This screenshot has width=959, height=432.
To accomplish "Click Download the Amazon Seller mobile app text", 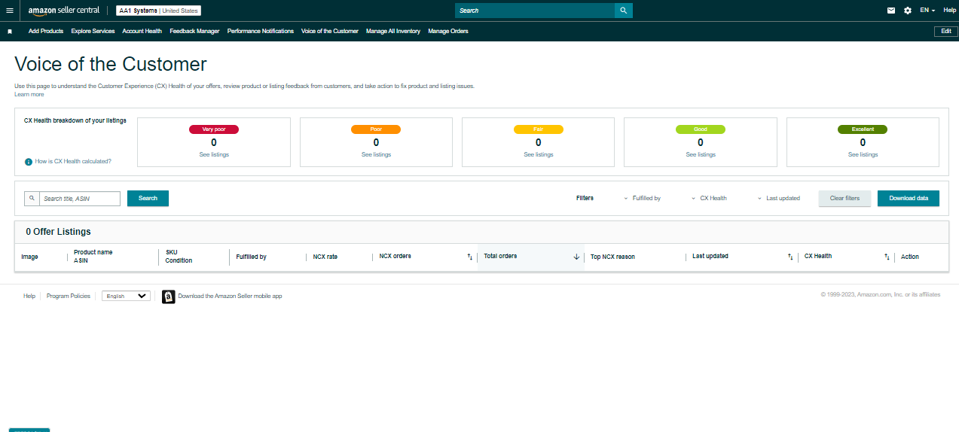I will (x=230, y=297).
